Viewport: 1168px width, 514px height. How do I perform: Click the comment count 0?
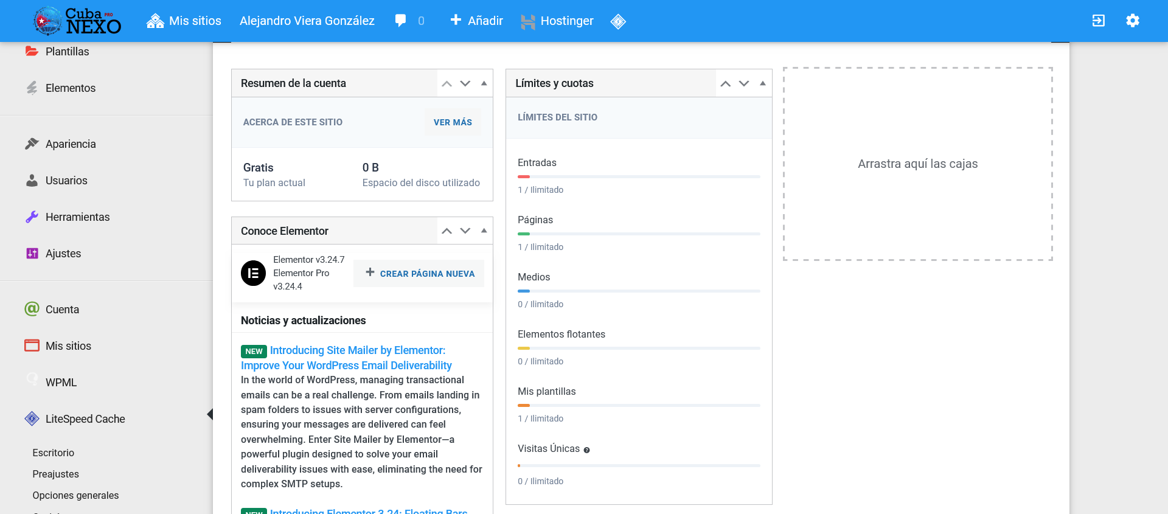(x=421, y=21)
